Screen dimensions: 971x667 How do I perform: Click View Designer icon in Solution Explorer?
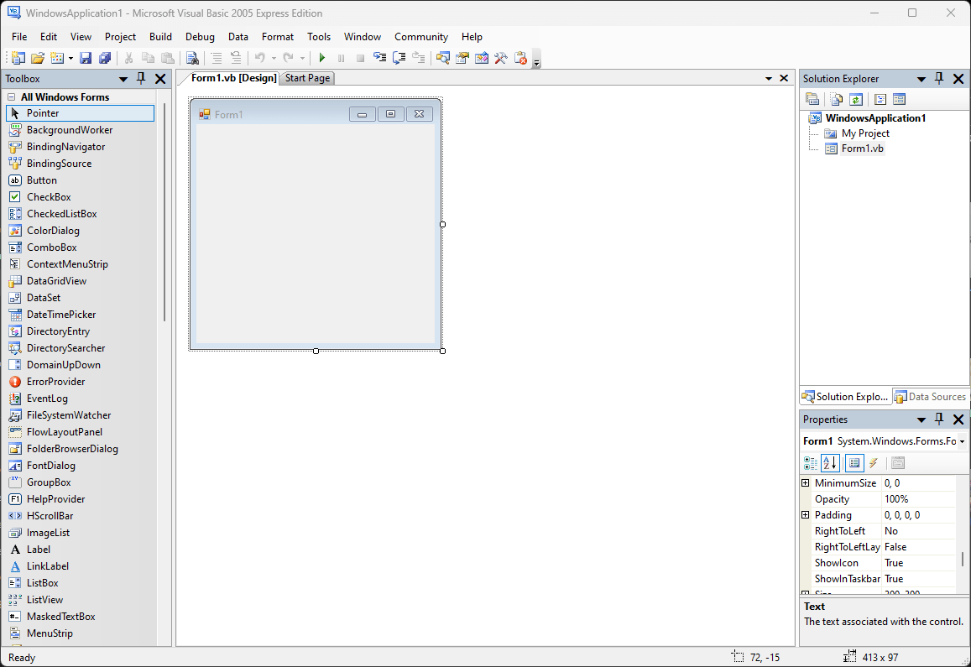click(x=899, y=99)
